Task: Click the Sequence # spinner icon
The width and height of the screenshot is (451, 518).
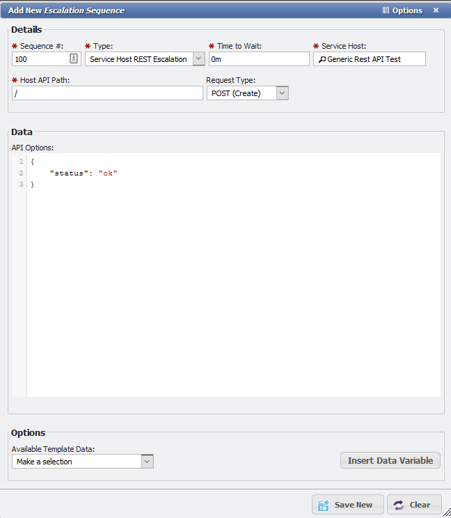Action: pyautogui.click(x=74, y=59)
